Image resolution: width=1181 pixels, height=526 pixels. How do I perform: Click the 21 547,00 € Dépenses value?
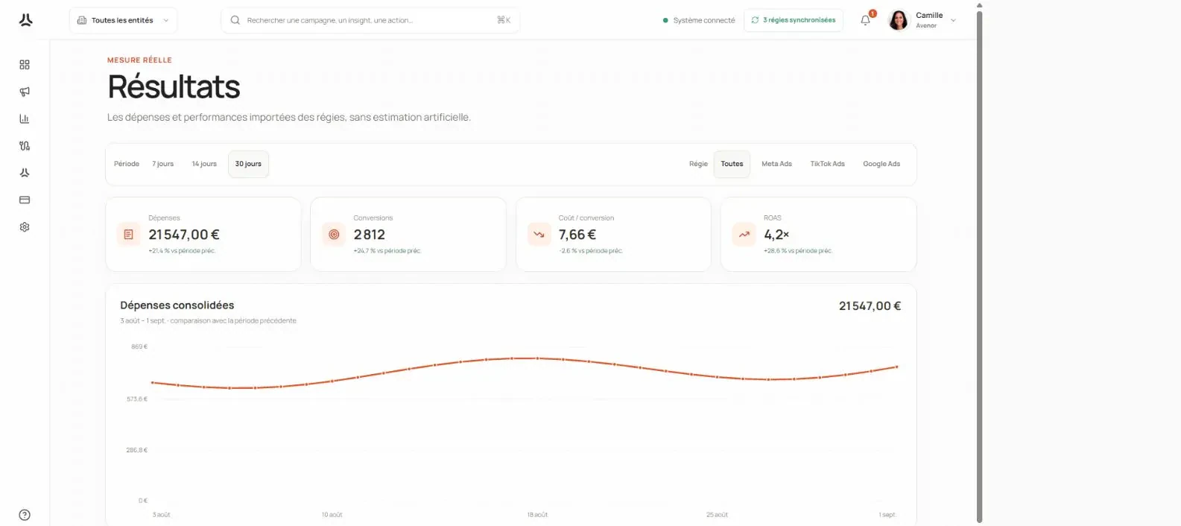coord(184,235)
